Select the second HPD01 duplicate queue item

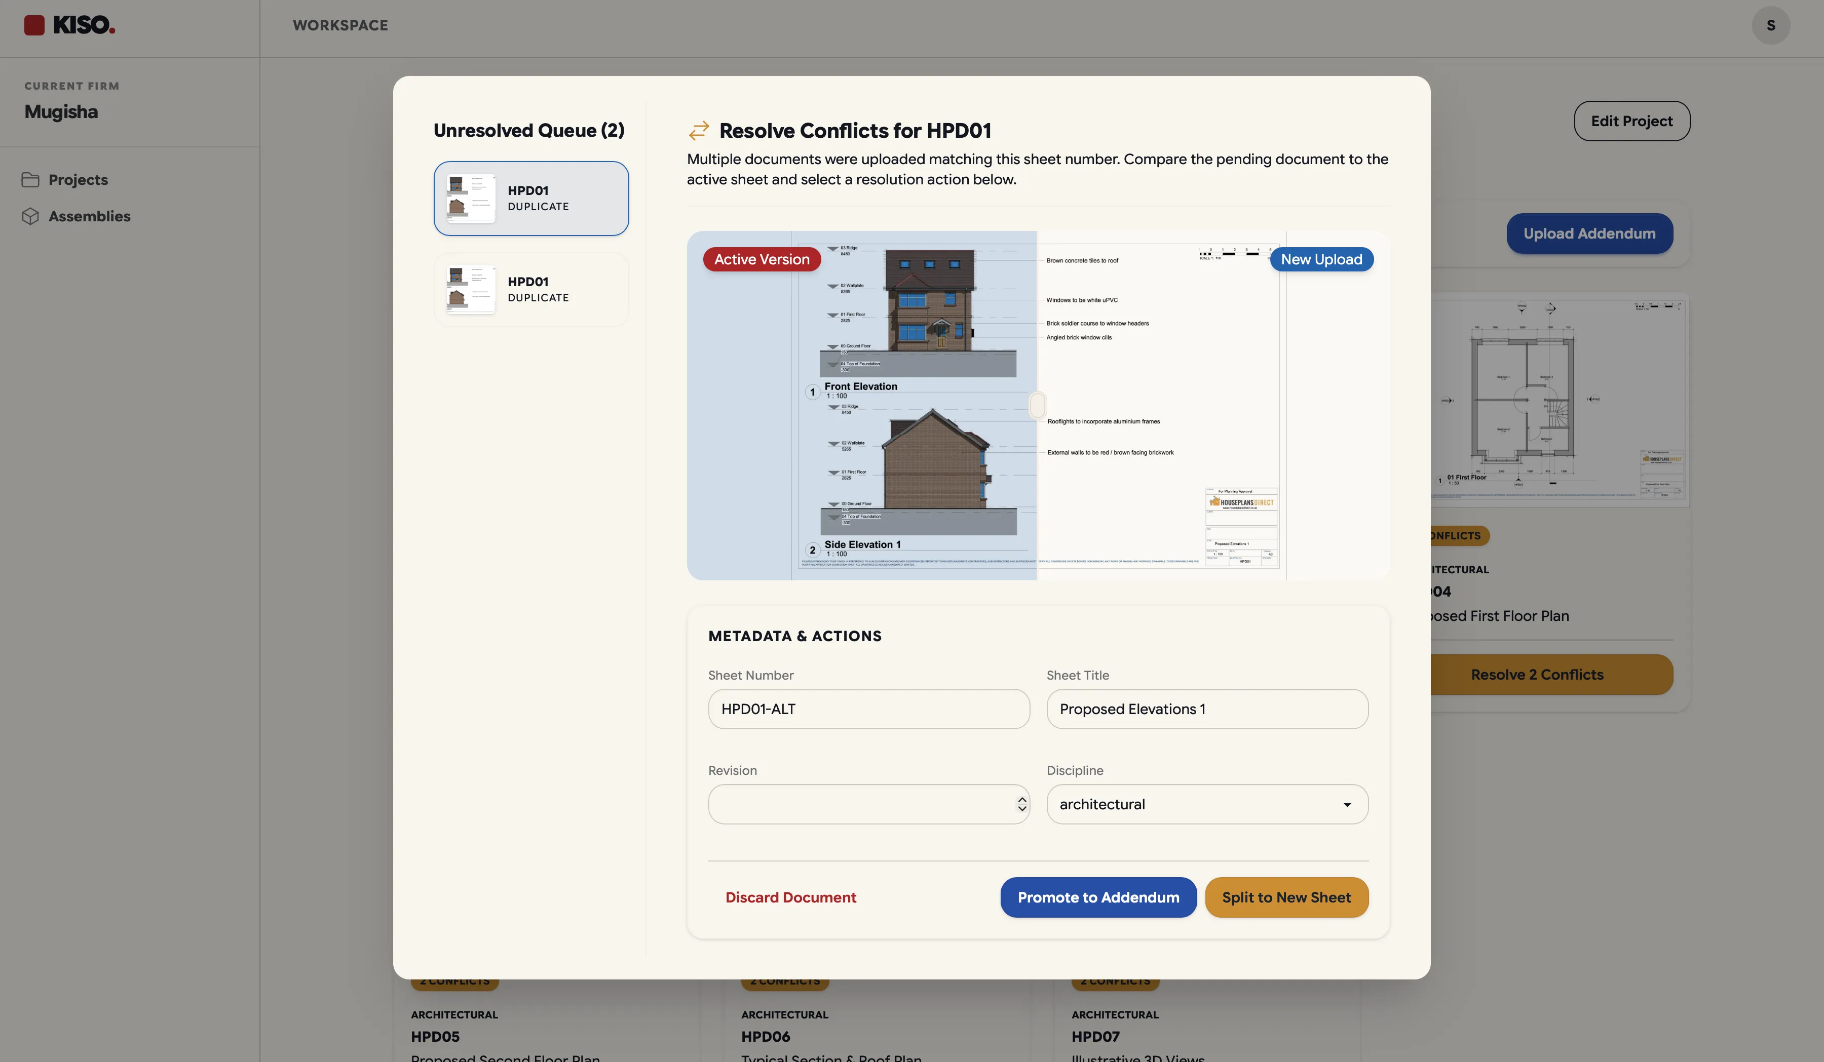531,289
